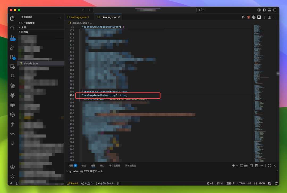Split the terminal pane

point(251,166)
